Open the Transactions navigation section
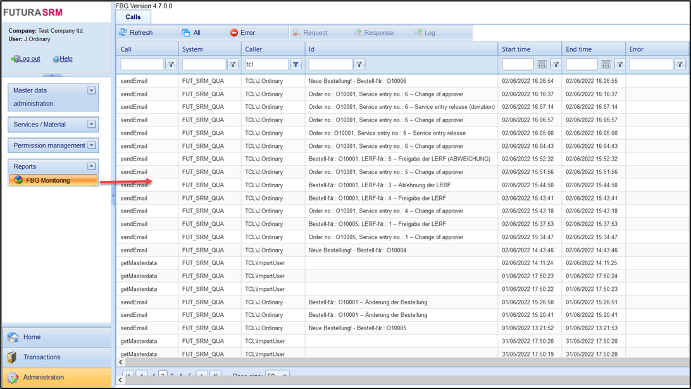691x389 pixels. 42,357
